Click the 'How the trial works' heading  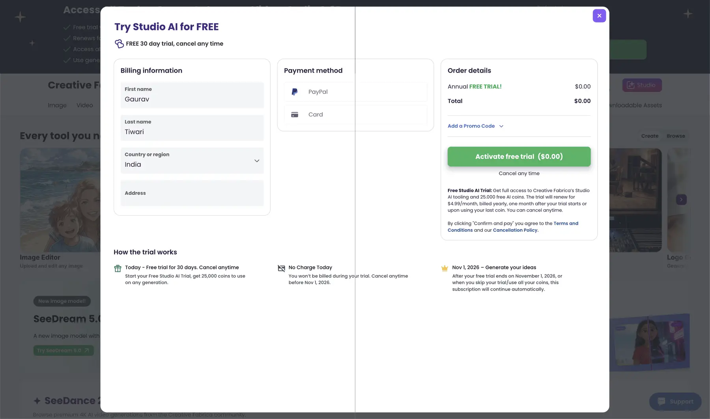click(145, 252)
